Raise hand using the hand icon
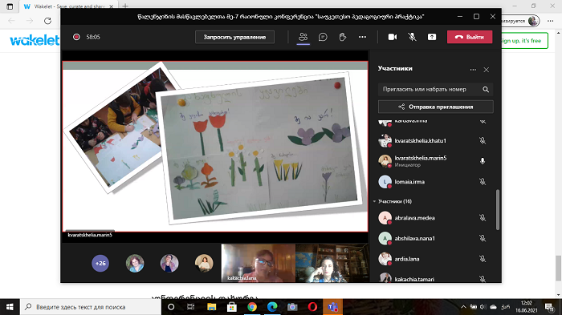Image resolution: width=562 pixels, height=315 pixels. coord(343,37)
